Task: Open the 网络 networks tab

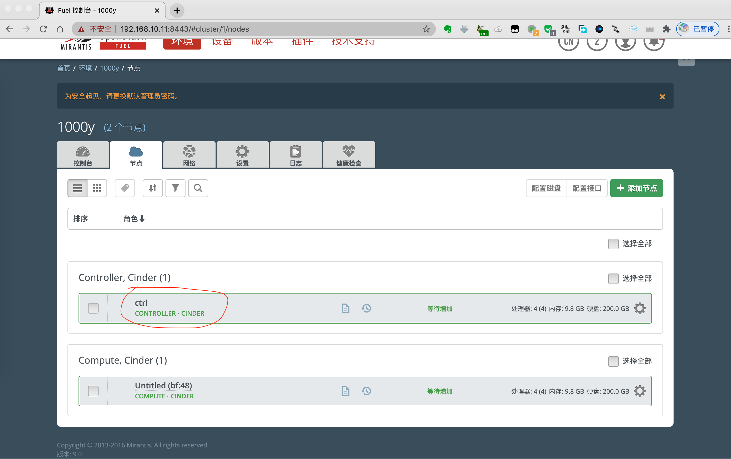Action: 189,155
